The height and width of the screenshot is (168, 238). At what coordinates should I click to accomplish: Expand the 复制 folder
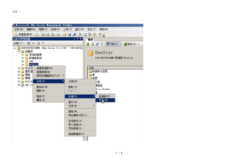coord(19,75)
